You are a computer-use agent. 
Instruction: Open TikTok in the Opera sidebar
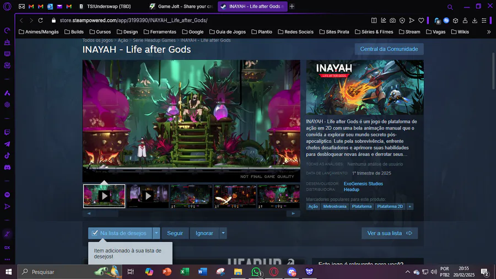click(7, 155)
